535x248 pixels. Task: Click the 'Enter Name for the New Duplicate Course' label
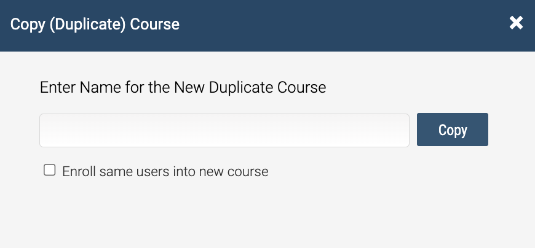[183, 88]
